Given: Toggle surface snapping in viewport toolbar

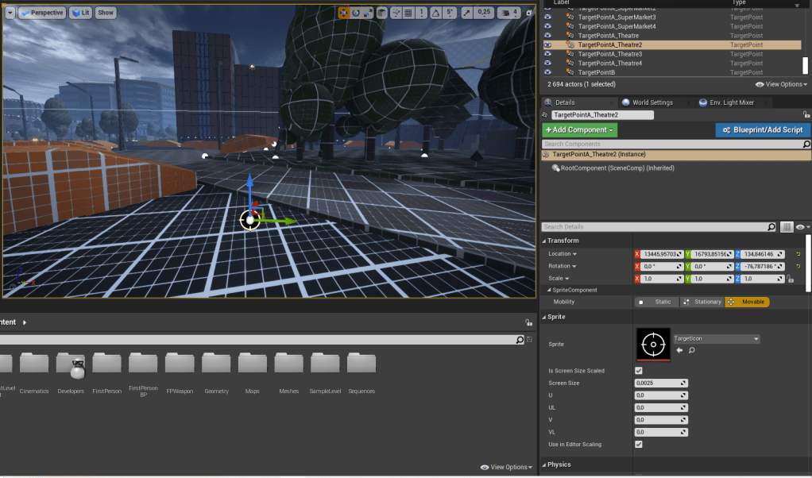Looking at the screenshot, I should click(395, 13).
